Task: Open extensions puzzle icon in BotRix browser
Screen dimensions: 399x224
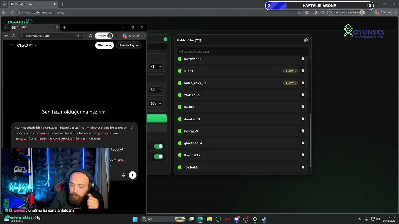Action: coord(307,12)
